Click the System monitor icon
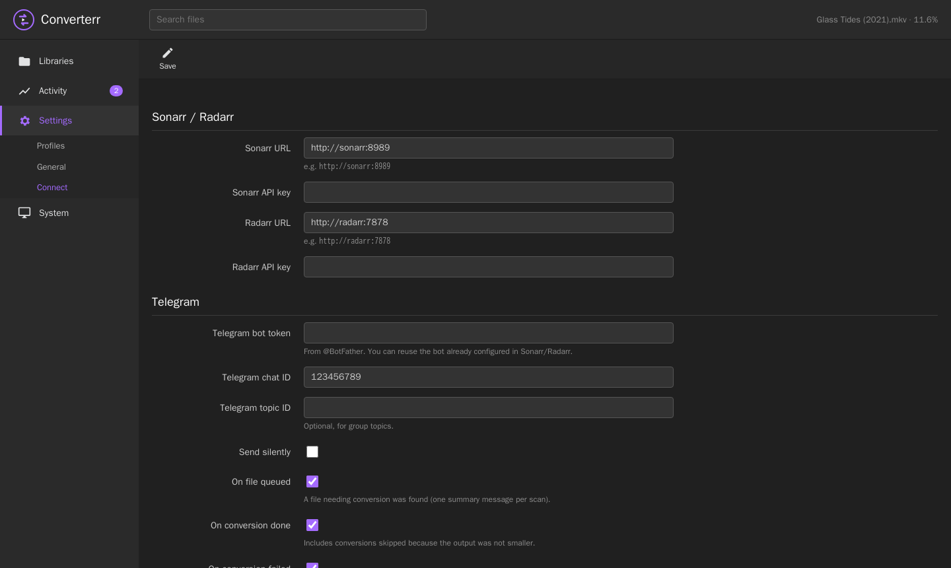 pos(24,213)
